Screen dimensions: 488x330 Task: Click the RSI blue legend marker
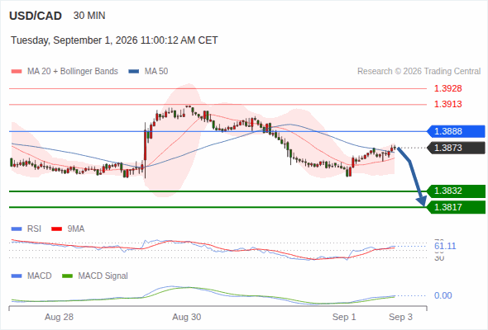17,229
